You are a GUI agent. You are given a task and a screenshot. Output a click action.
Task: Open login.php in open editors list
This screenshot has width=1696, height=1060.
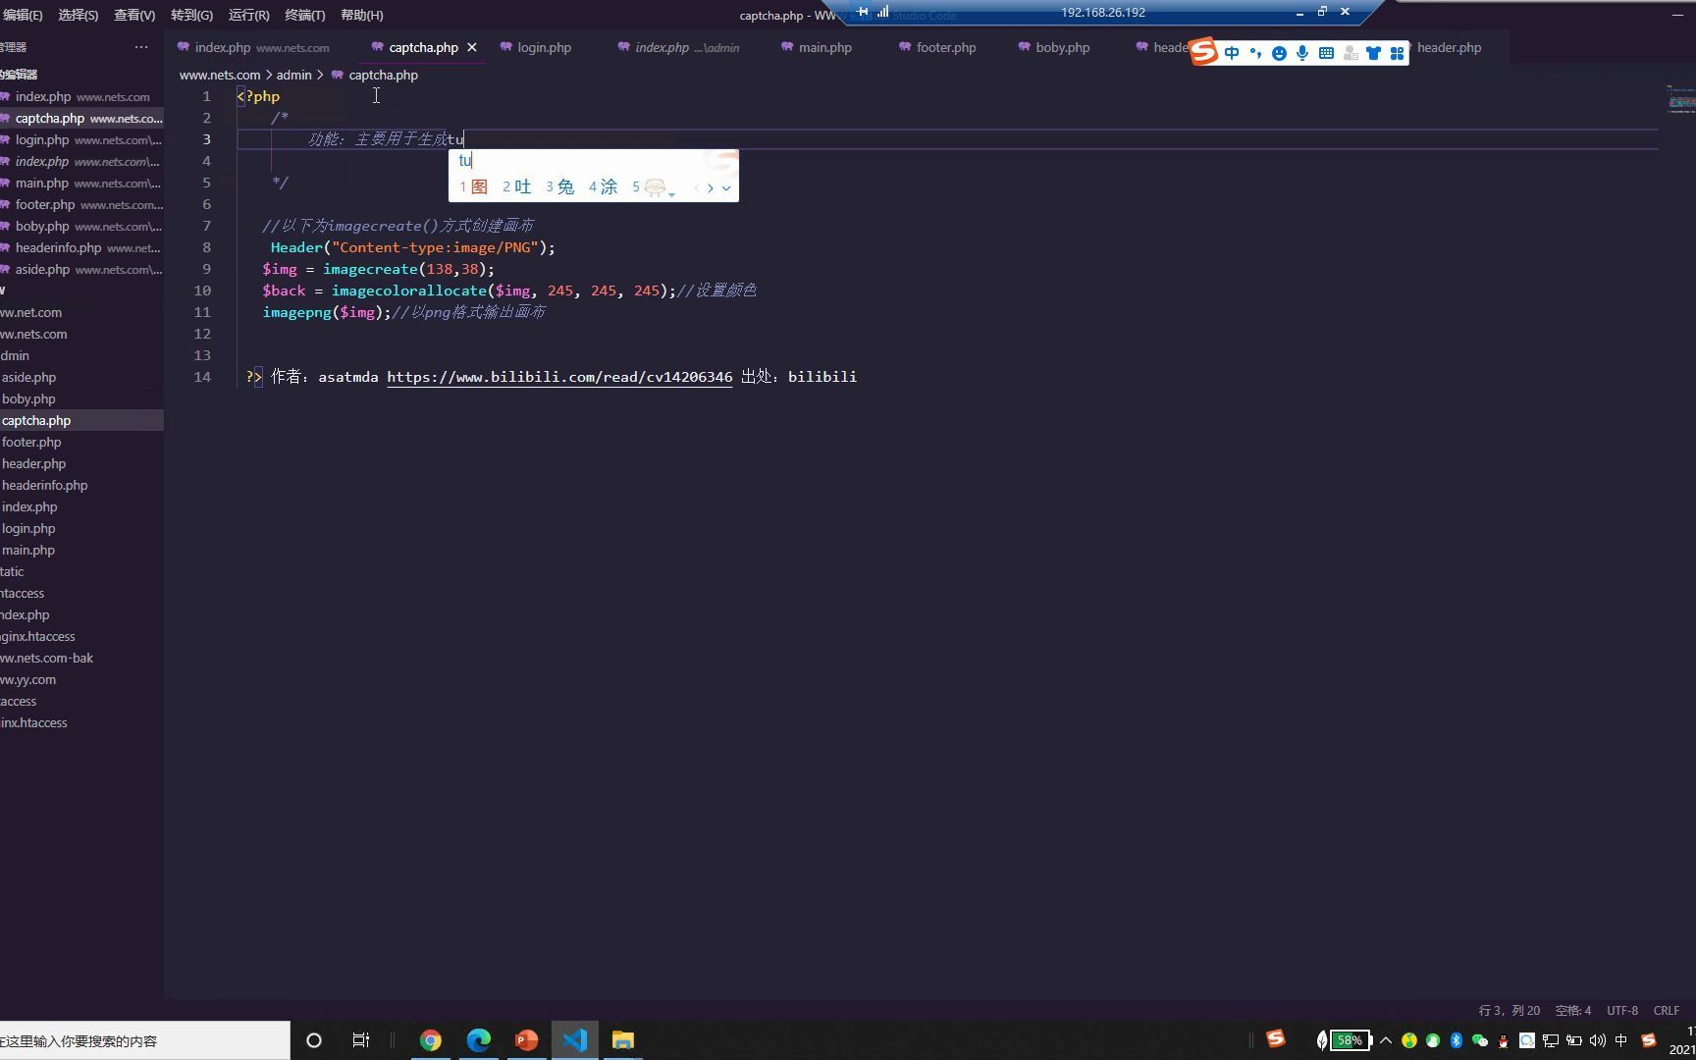81,139
